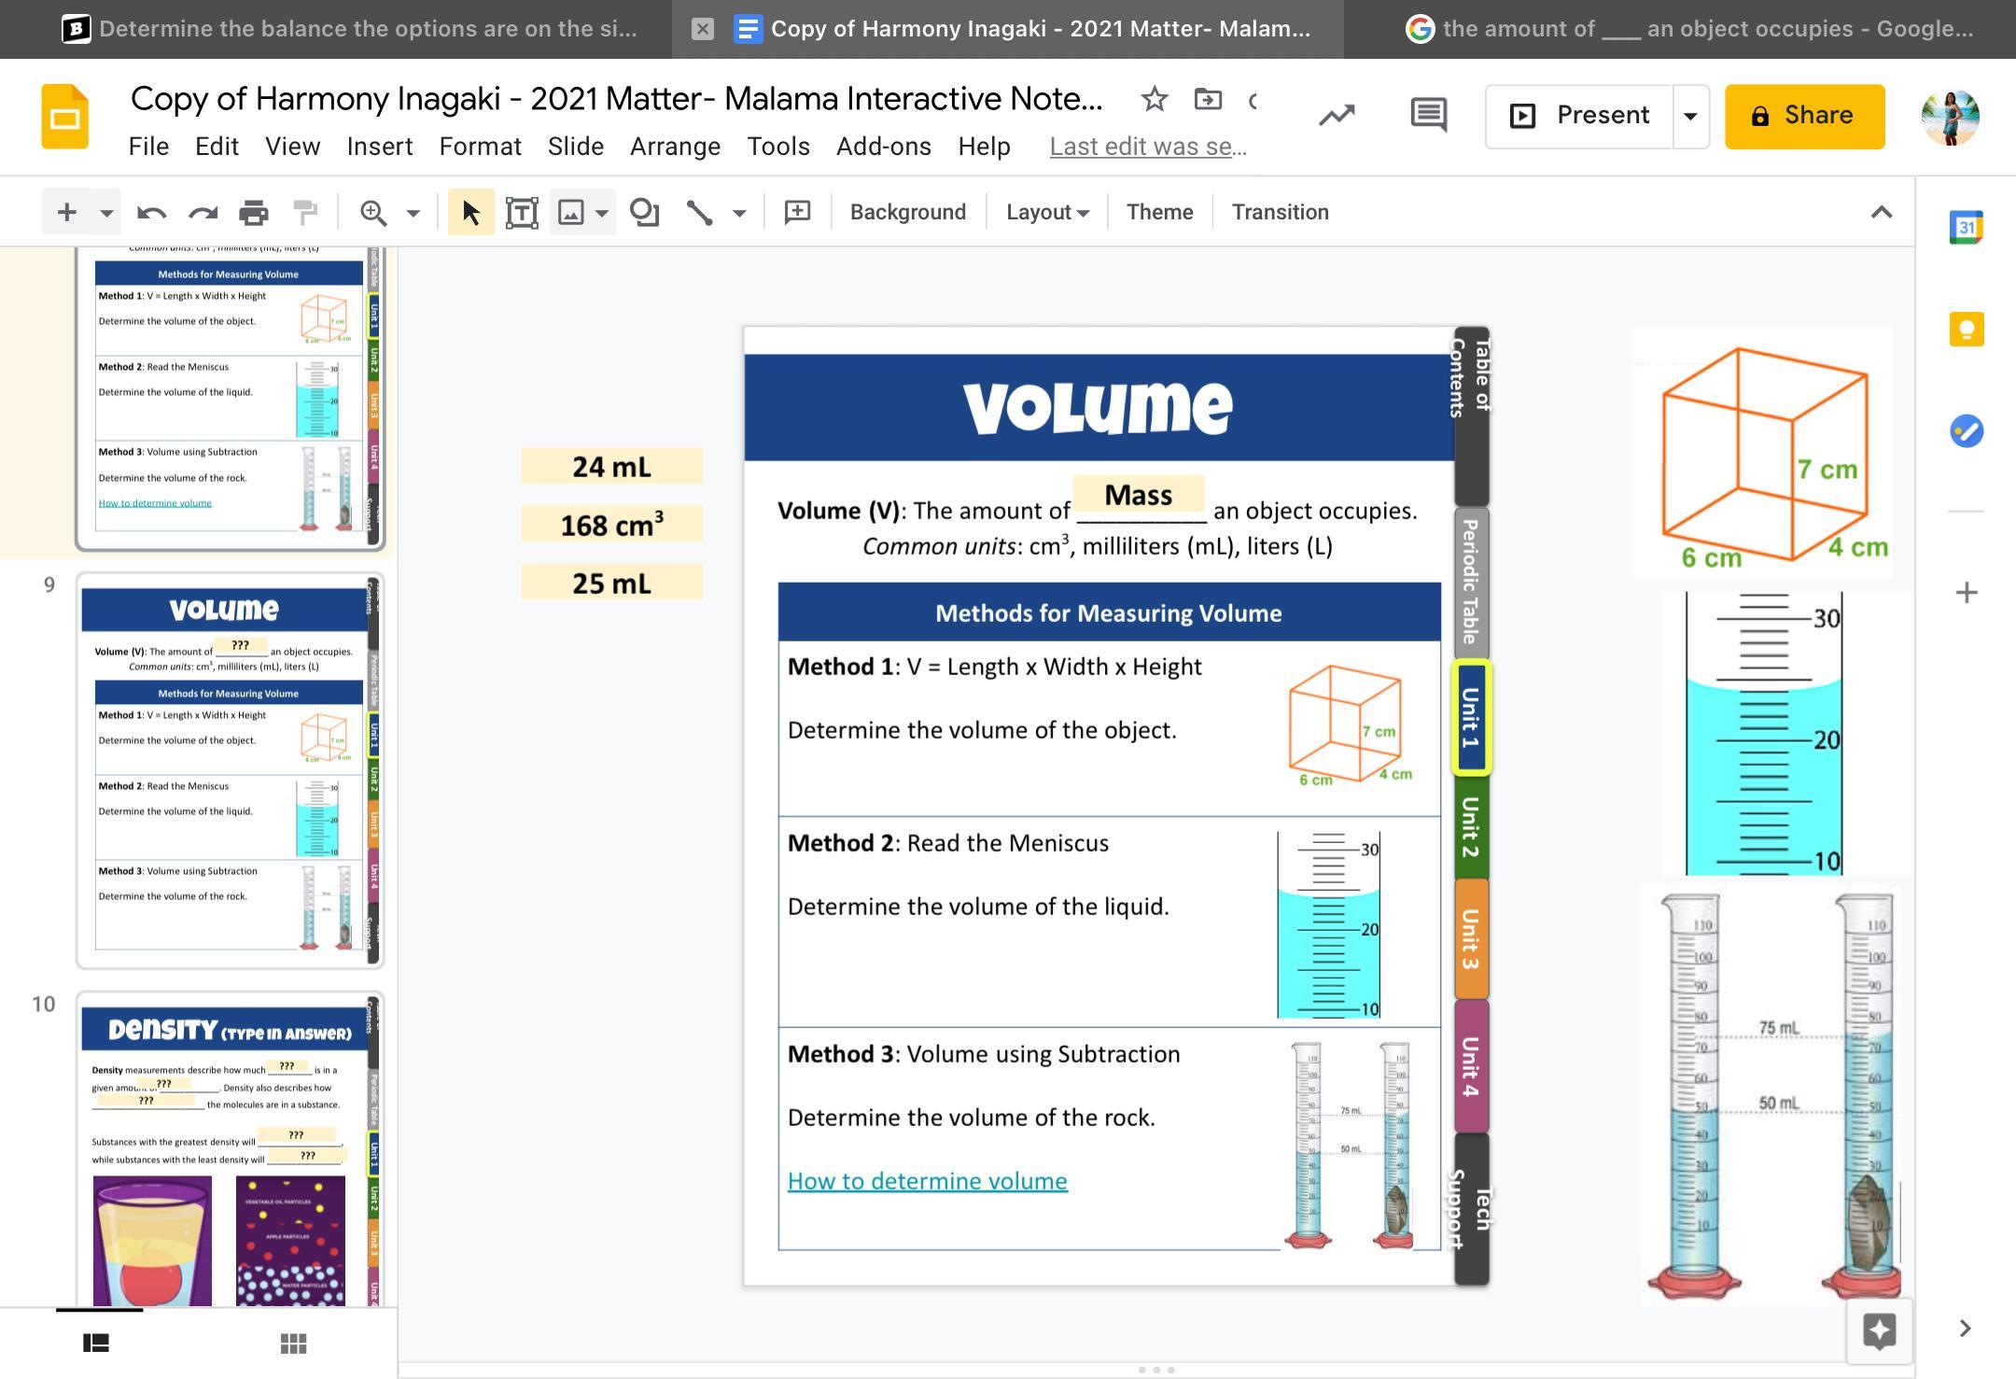Click the Add comment toolbar icon
The height and width of the screenshot is (1379, 2016).
[797, 213]
